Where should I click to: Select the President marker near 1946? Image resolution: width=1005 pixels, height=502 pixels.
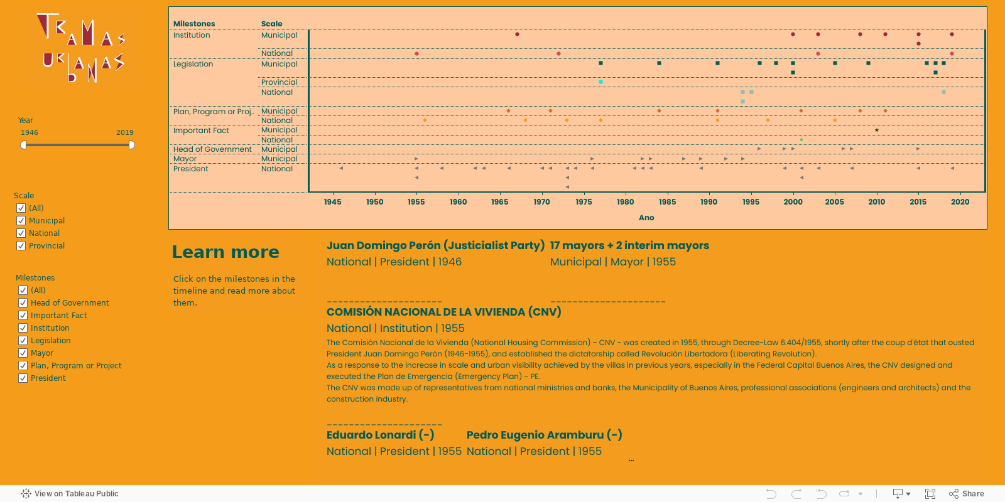tap(341, 168)
